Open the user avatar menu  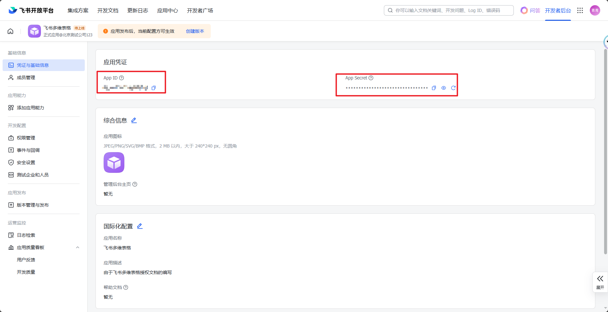click(x=595, y=10)
